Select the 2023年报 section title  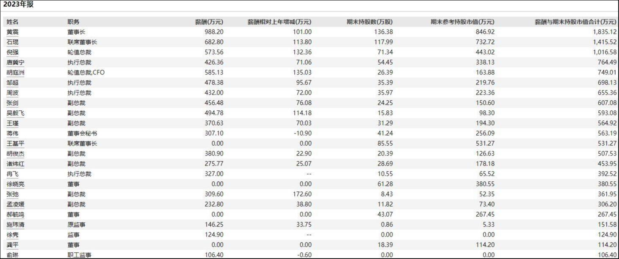click(18, 5)
